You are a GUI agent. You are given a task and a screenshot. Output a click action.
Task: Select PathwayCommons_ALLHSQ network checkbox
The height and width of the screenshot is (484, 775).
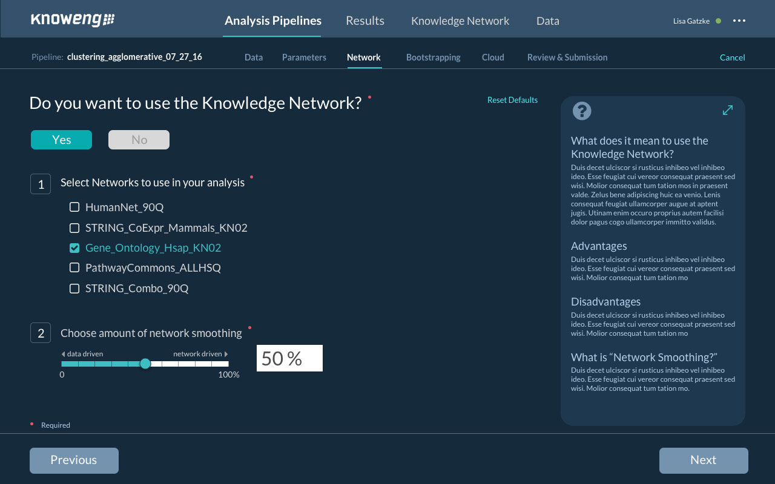coord(74,267)
